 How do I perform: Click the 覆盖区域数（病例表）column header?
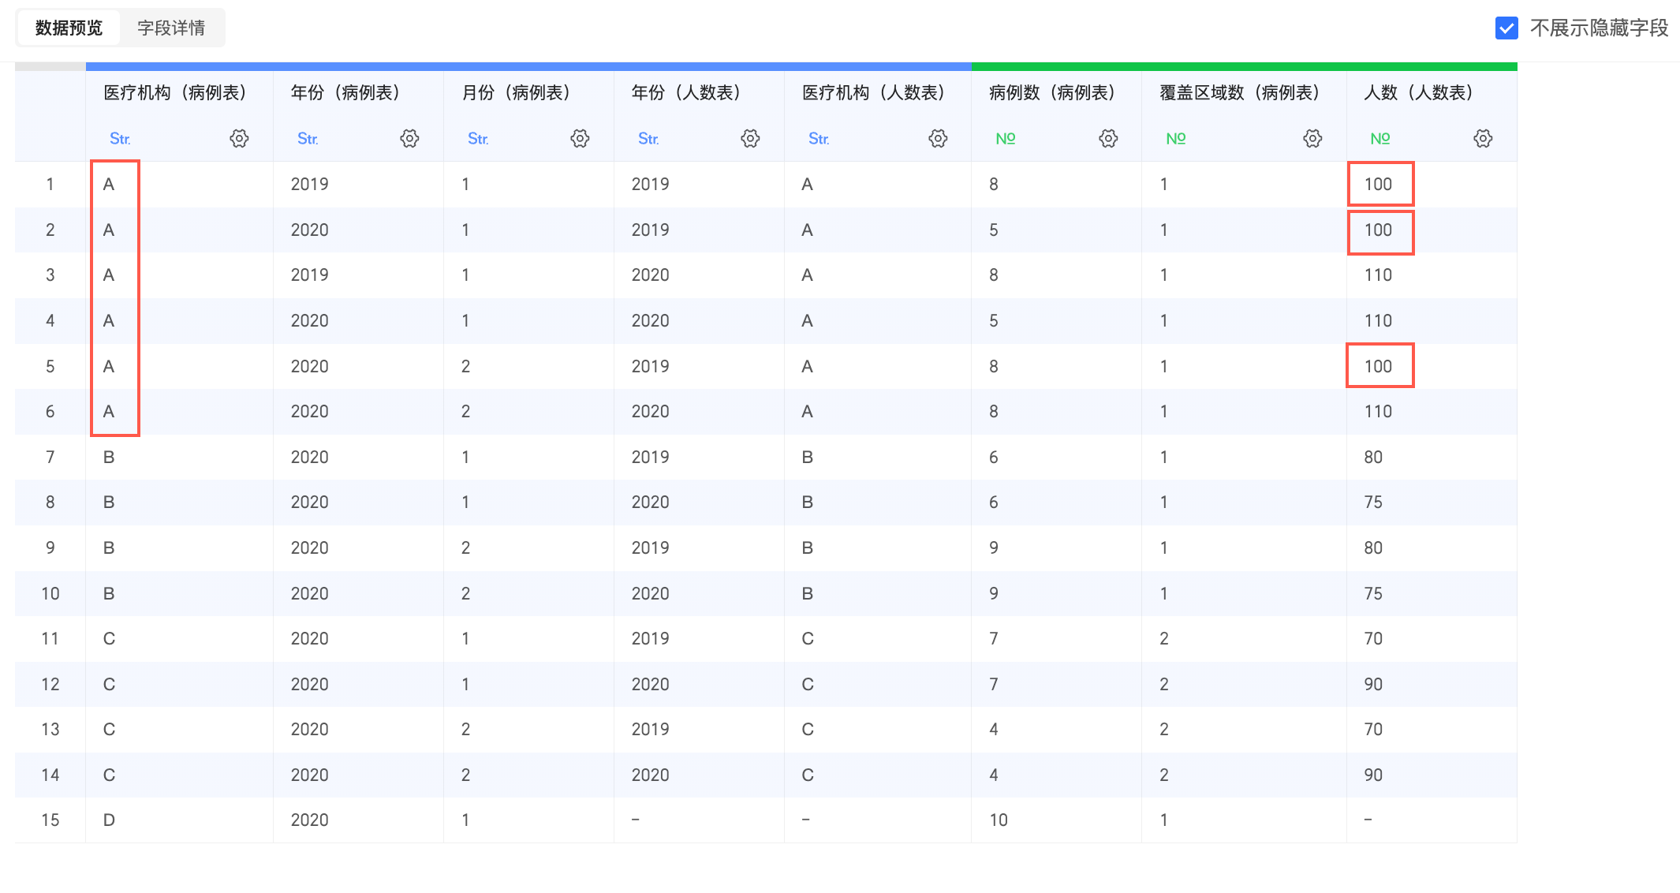[1239, 93]
